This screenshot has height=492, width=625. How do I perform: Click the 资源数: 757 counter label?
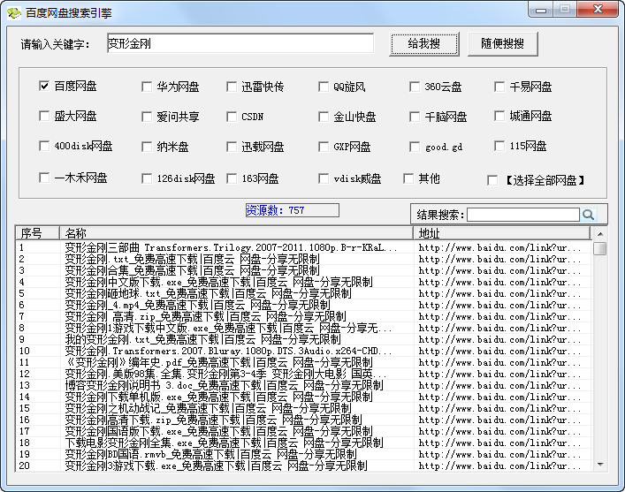[293, 210]
